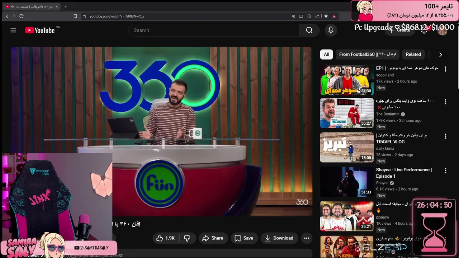Go forward in browser history
The width and height of the screenshot is (459, 258).
[14, 16]
